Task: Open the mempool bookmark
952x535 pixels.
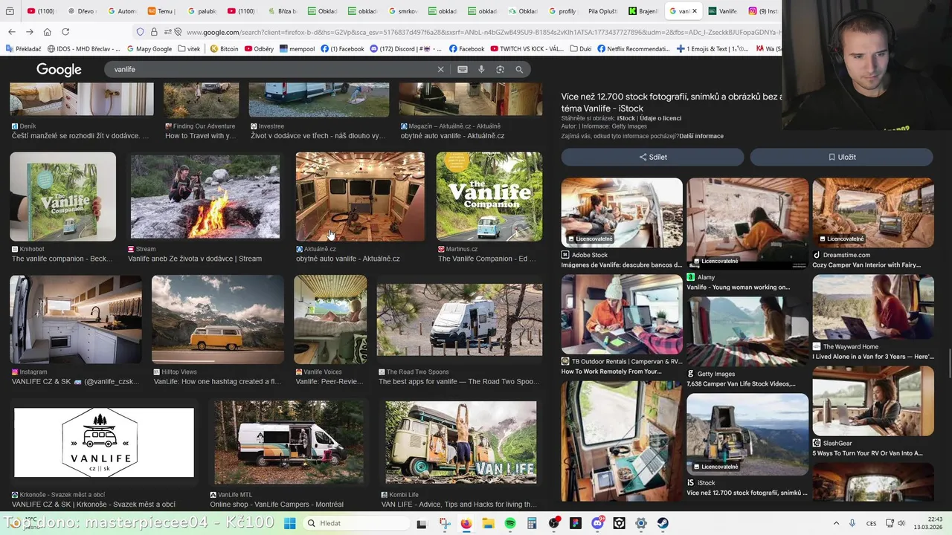Action: [297, 49]
